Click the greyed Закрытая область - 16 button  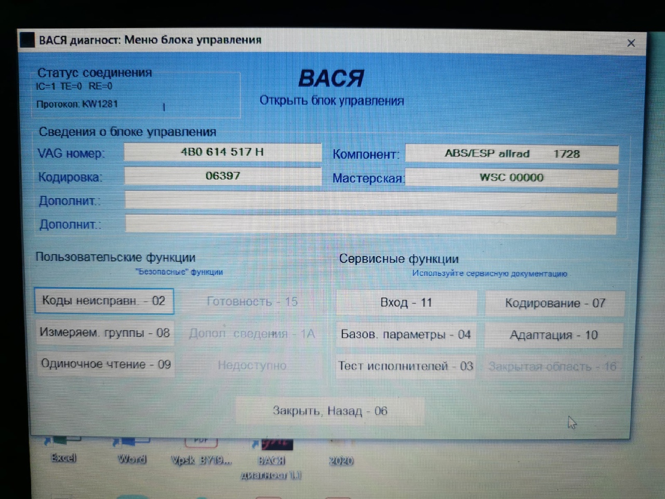553,366
